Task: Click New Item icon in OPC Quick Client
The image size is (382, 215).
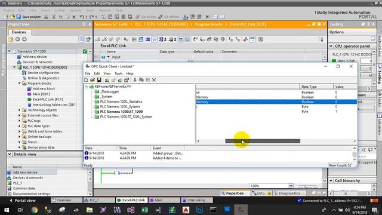Action: (x=120, y=80)
